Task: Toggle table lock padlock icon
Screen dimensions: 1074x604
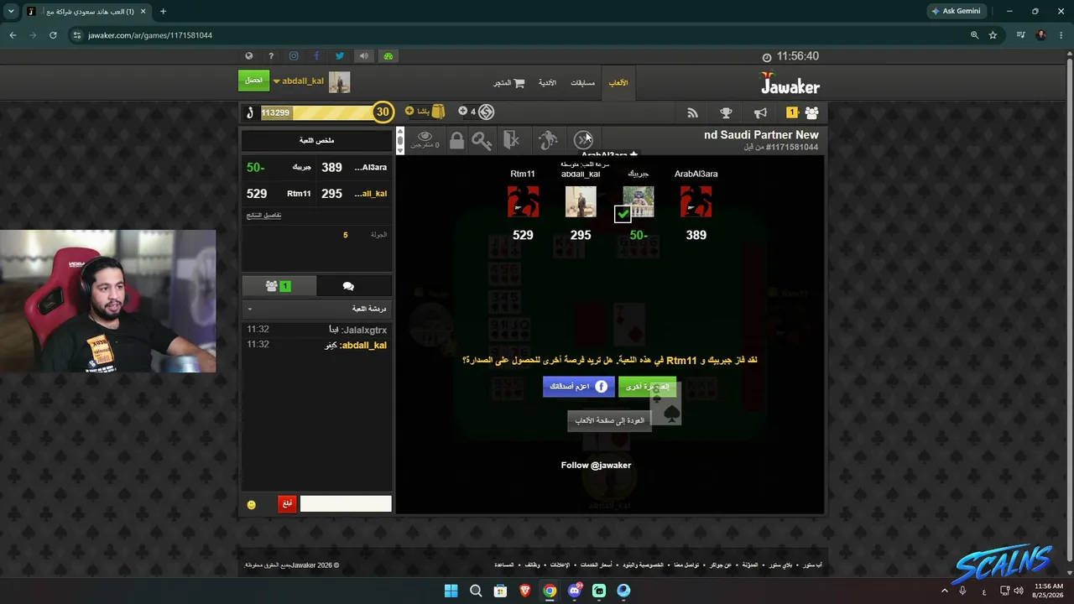Action: tap(456, 140)
